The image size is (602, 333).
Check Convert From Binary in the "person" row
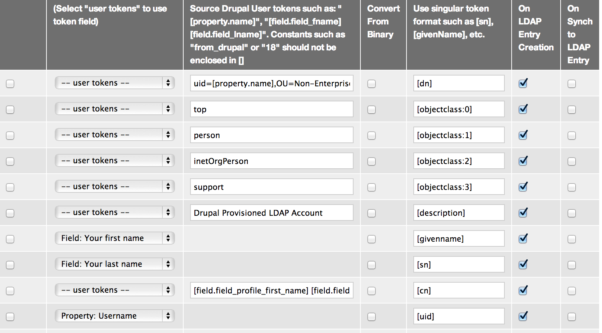pos(371,136)
